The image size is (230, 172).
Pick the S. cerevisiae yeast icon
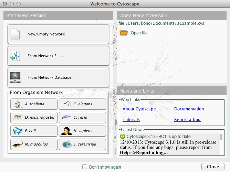pyautogui.click(x=65, y=144)
